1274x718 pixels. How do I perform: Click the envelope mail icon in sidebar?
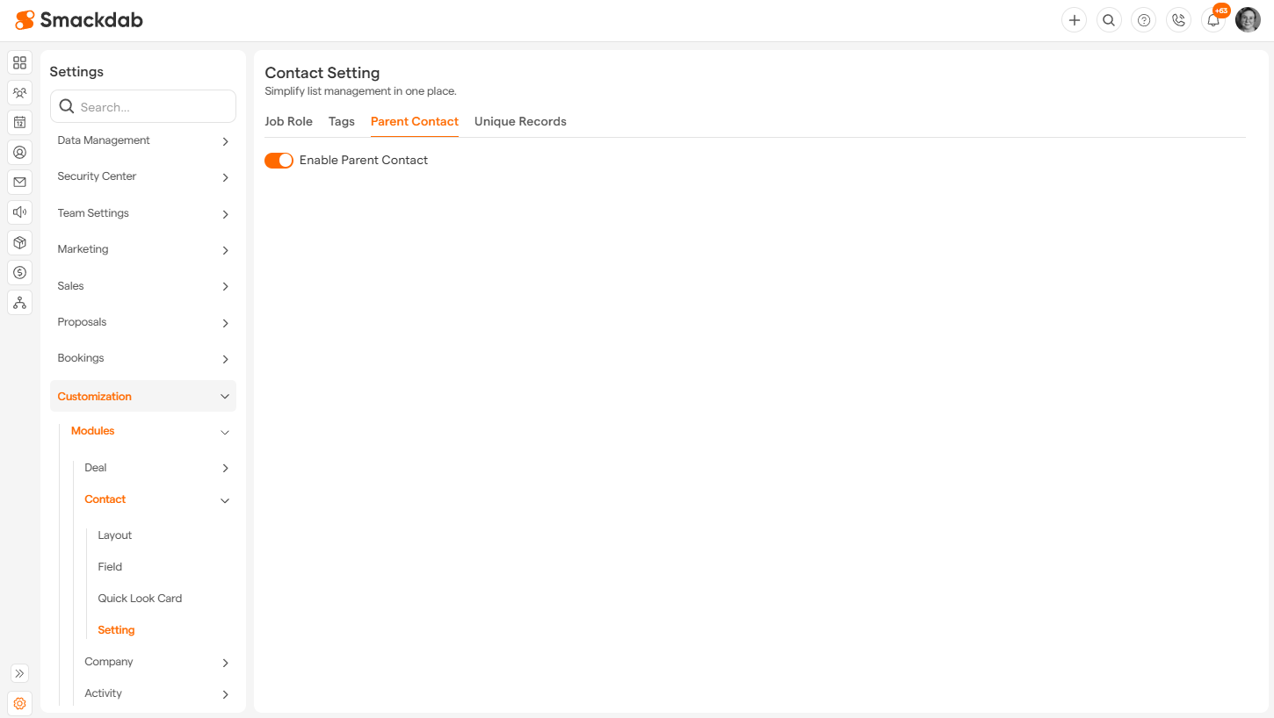(x=19, y=182)
